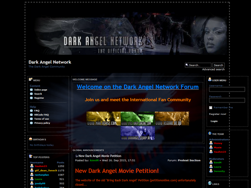Open the Advanced search link
Viewport: 251px width, 188px height.
[x=213, y=69]
